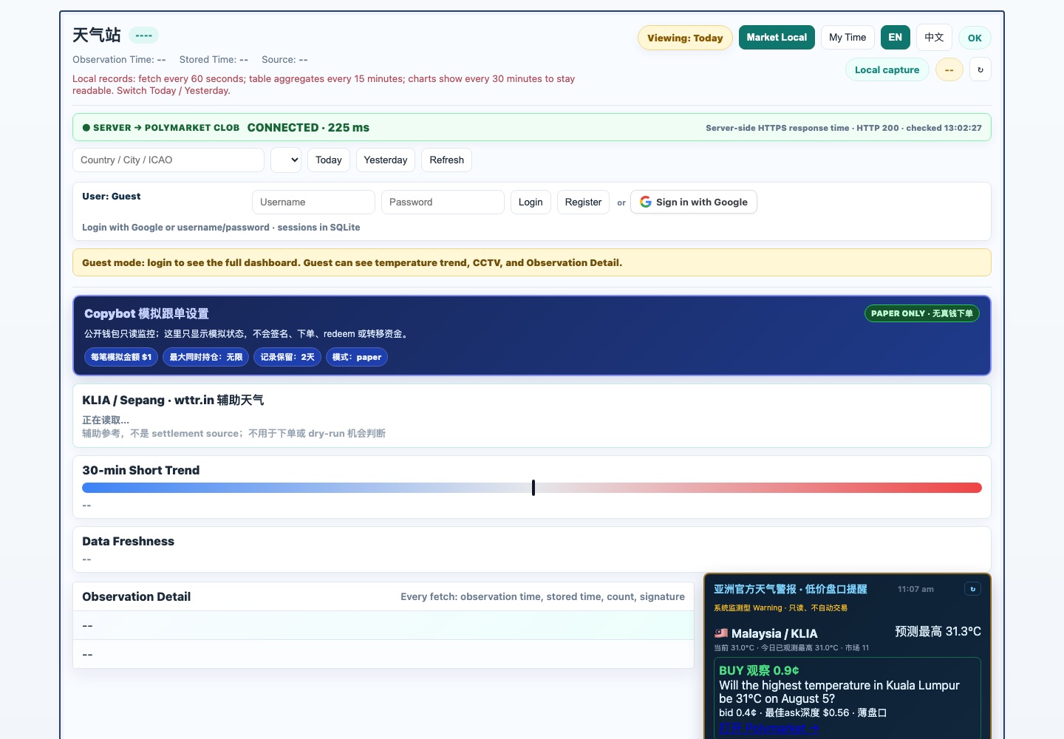The image size is (1064, 739).
Task: Click the green server status dot
Action: click(x=86, y=128)
